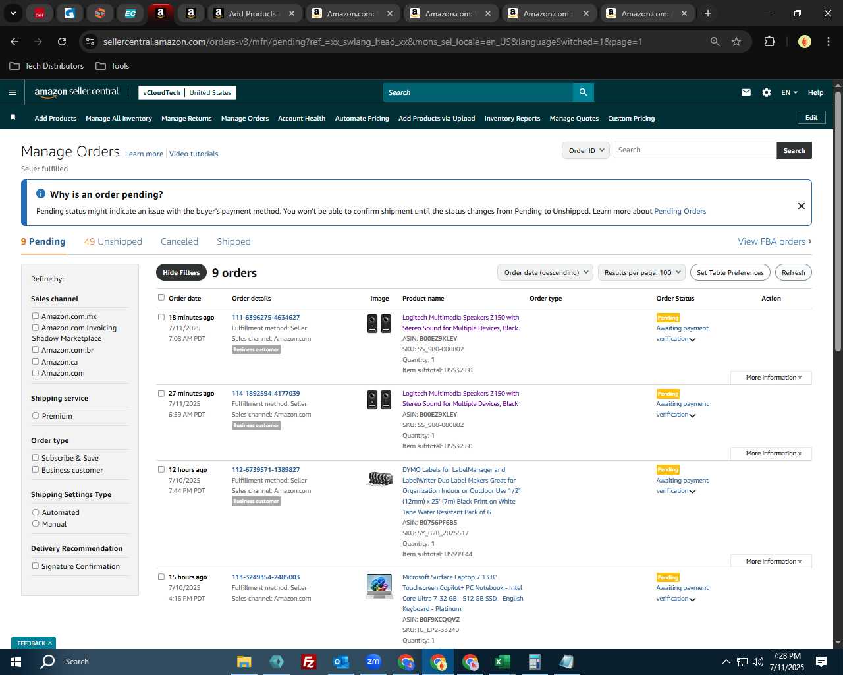Check the Signature Confirmation filter

(36, 566)
